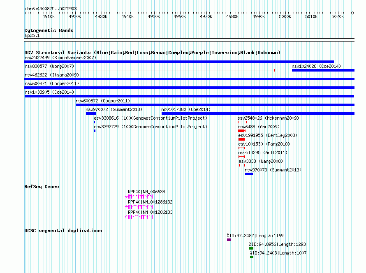
Task: Click the esv3833 (Wang2008) label
Action: pyautogui.click(x=261, y=161)
